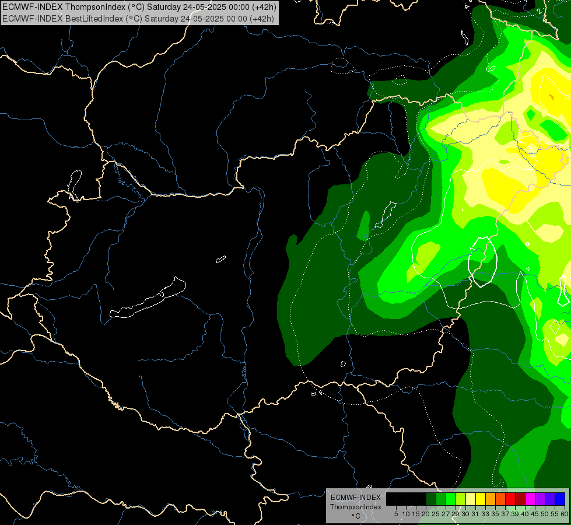Click the ThompsonIndex title line at top
Image resolution: width=571 pixels, height=525 pixels.
click(x=139, y=7)
